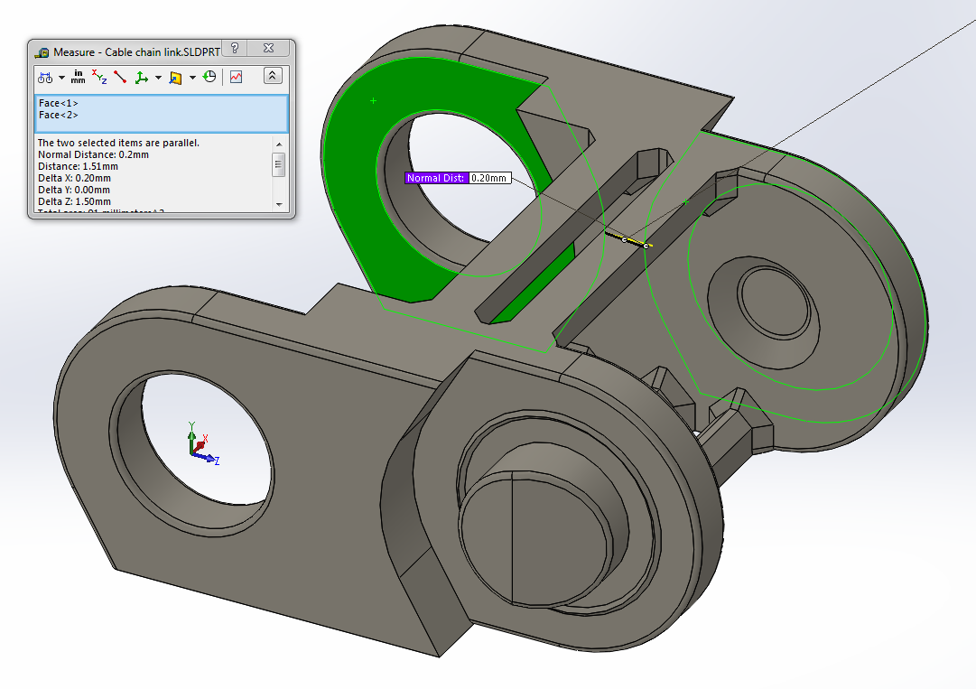
Task: Open Measurement History clock icon
Action: pyautogui.click(x=209, y=77)
